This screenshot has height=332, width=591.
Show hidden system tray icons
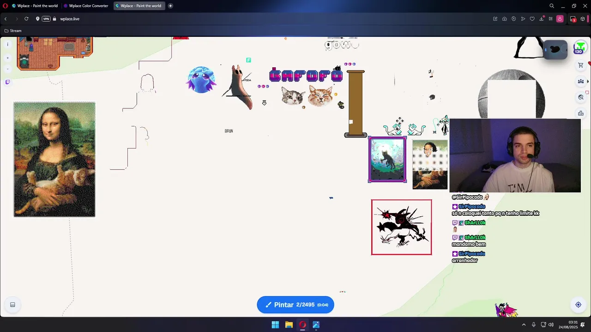click(x=524, y=325)
